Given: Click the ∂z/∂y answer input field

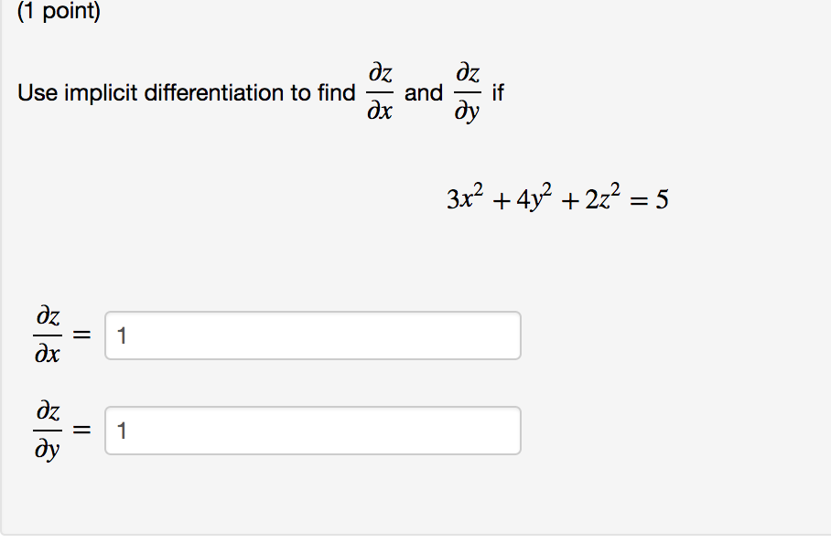Looking at the screenshot, I should (313, 431).
